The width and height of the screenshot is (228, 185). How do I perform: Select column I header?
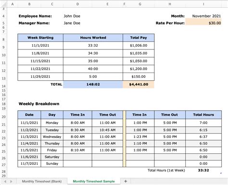click(x=203, y=4)
